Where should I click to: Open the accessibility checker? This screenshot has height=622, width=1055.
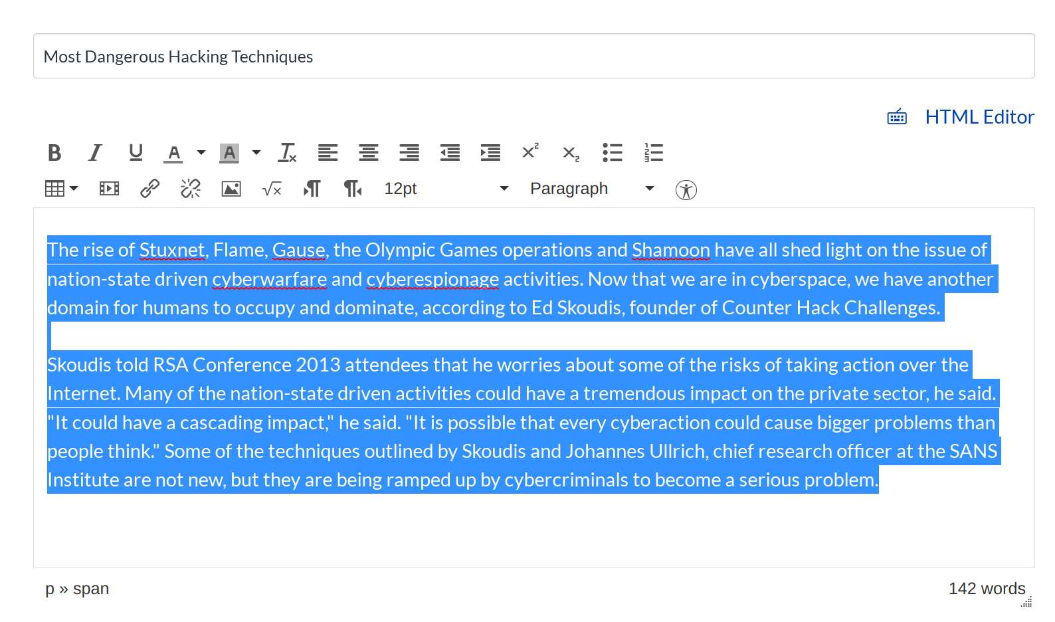[x=686, y=190]
